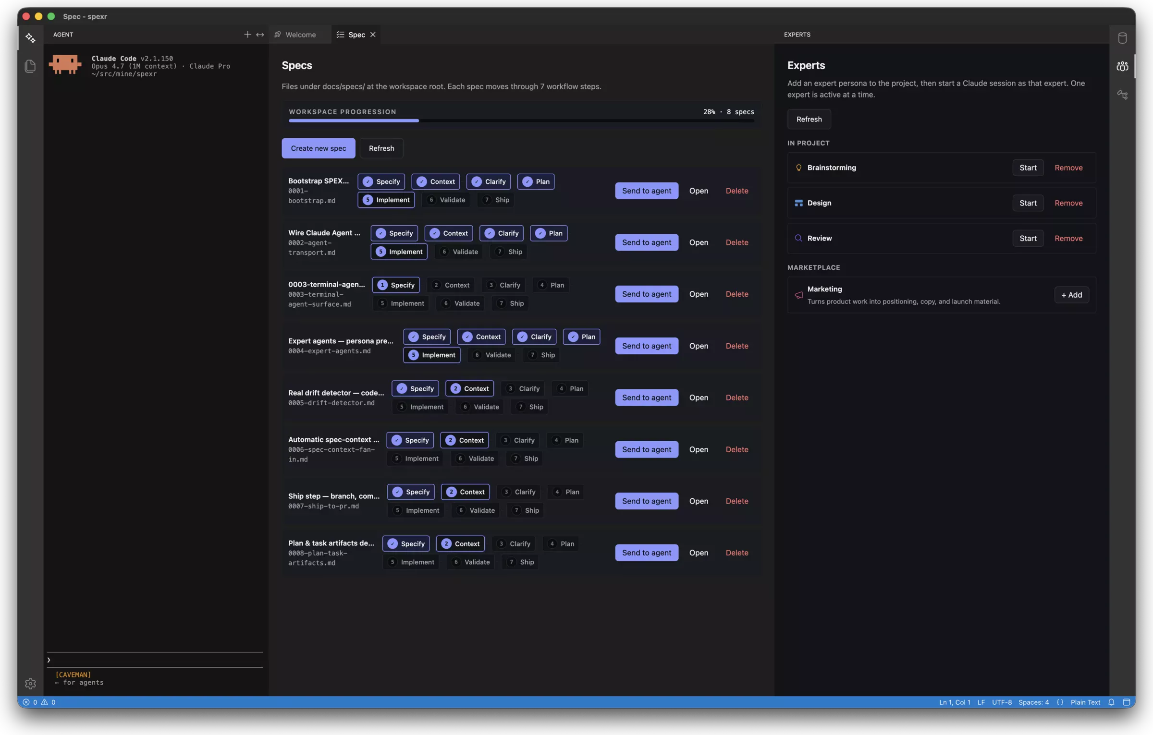Change language mode Plain Text in status bar
Screen dimensions: 1153x735
click(x=1085, y=702)
